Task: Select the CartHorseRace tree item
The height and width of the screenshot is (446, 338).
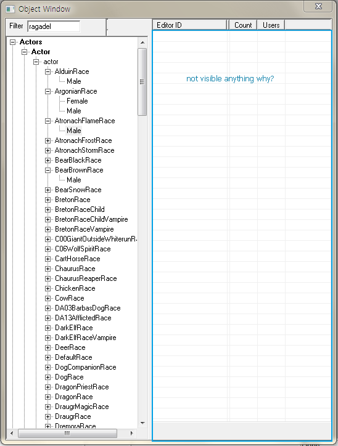Action: (78, 259)
